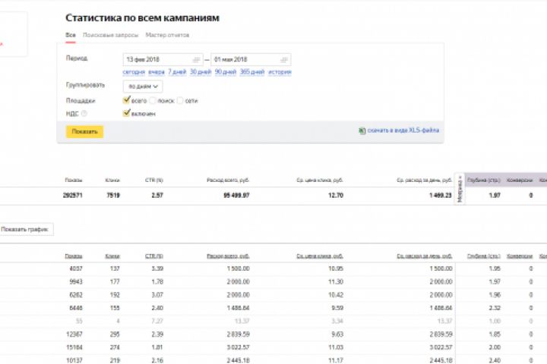
Task: Open calendar icon in the end date field
Action: pyautogui.click(x=284, y=60)
